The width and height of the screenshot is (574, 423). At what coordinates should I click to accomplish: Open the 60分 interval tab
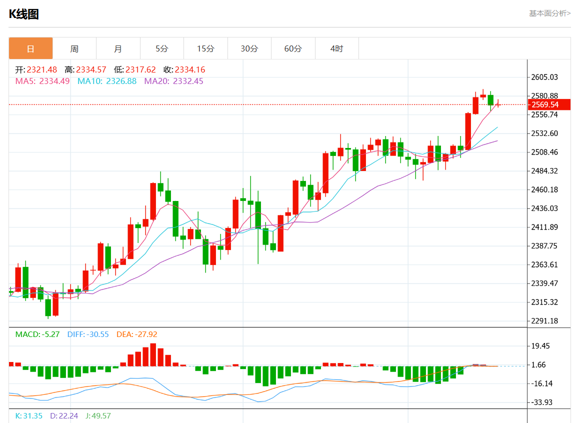click(x=293, y=48)
